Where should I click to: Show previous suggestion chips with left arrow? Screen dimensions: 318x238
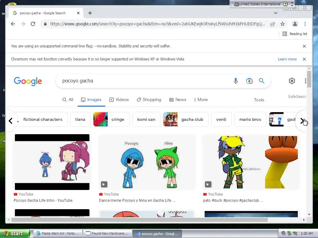click(x=11, y=121)
